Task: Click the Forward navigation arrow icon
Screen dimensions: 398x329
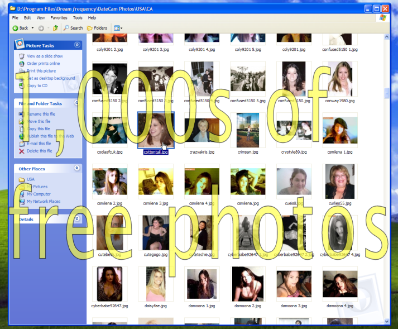Action: pyautogui.click(x=41, y=28)
